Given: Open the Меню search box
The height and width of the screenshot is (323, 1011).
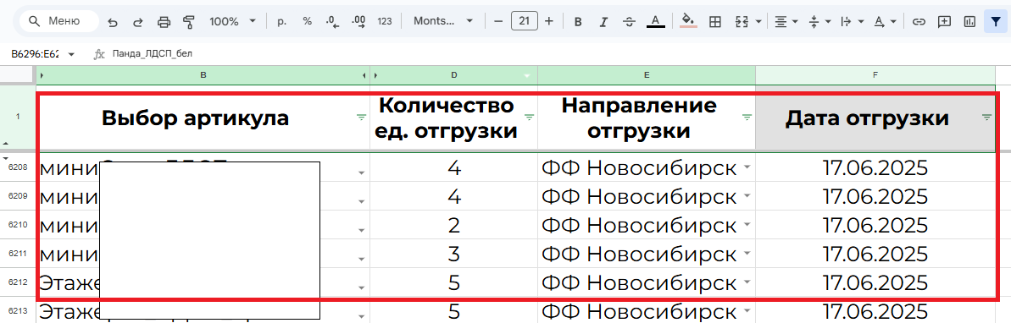Looking at the screenshot, I should point(59,21).
